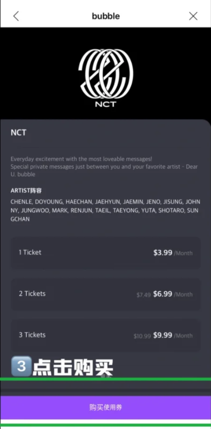Tap the $6.99 monthly price
The image size is (211, 429).
coord(162,294)
